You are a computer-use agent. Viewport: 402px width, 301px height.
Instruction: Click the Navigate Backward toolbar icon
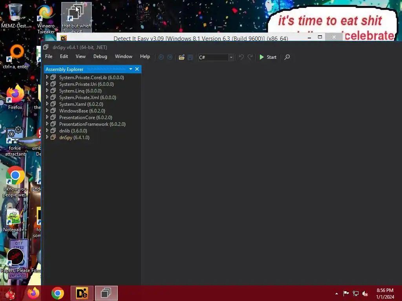point(161,57)
